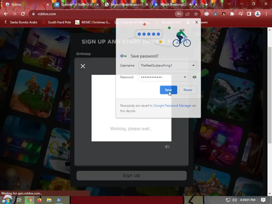Viewport: 272px width, 204px height.
Task: Expand the Password dropdown arrow
Action: 185,77
